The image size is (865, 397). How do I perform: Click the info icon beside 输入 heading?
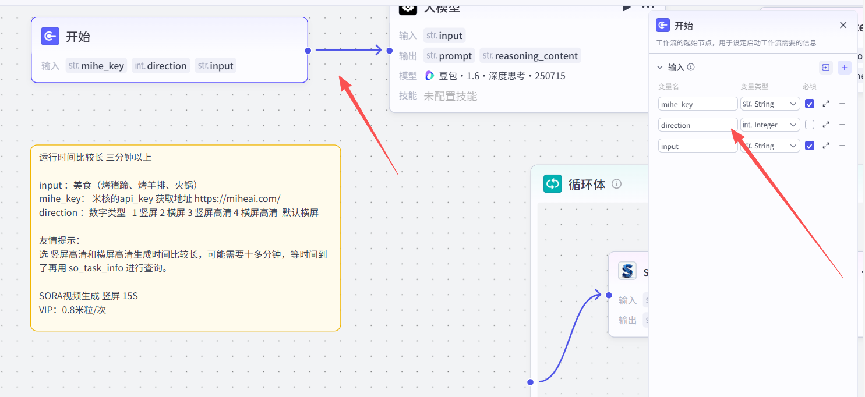point(691,67)
